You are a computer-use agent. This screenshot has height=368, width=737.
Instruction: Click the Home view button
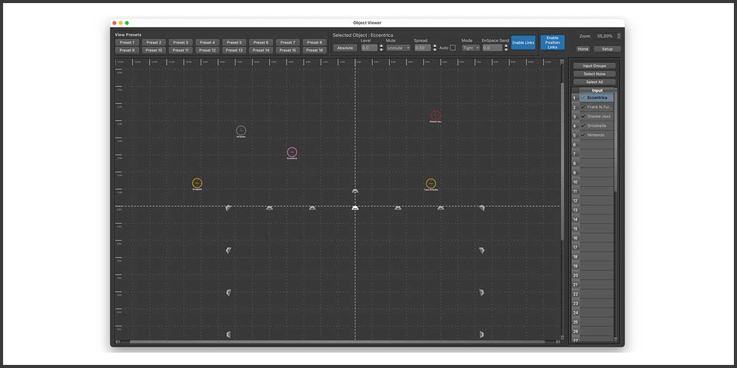point(583,49)
